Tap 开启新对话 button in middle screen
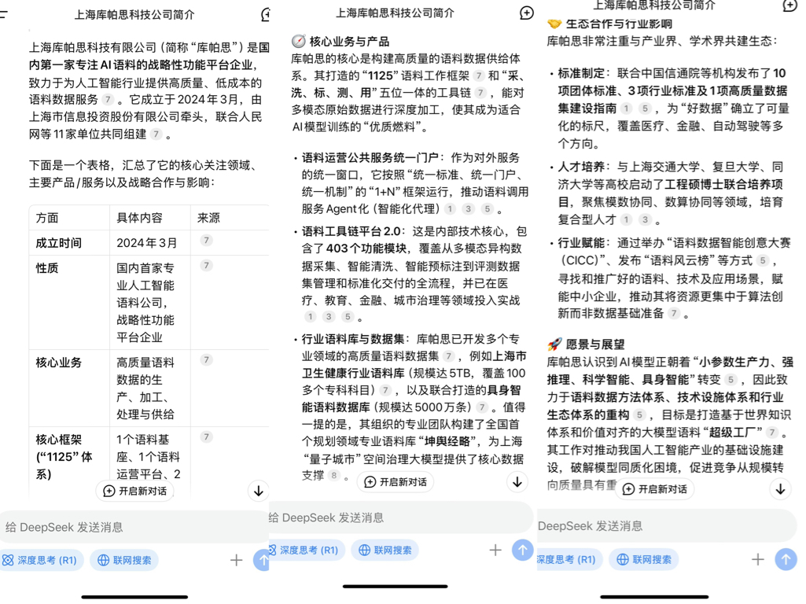Image resolution: width=806 pixels, height=604 pixels. point(396,481)
